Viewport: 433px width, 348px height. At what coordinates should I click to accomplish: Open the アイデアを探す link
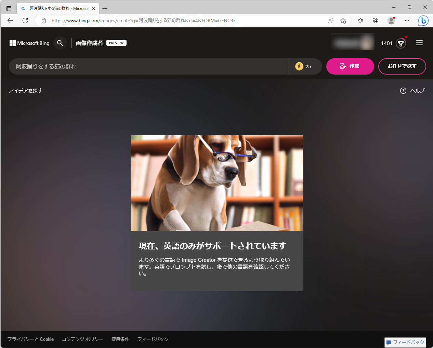[x=25, y=90]
